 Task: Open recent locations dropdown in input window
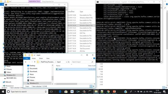[x=32, y=62]
